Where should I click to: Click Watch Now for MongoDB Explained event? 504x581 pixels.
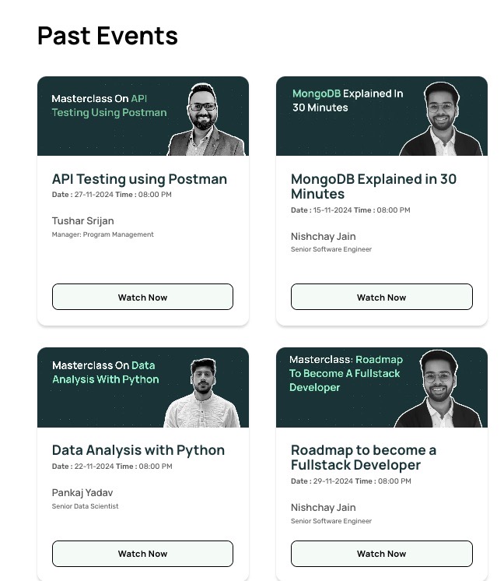(x=382, y=297)
